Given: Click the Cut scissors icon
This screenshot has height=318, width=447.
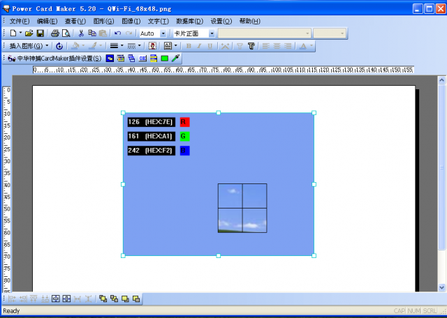Looking at the screenshot, I should 81,33.
